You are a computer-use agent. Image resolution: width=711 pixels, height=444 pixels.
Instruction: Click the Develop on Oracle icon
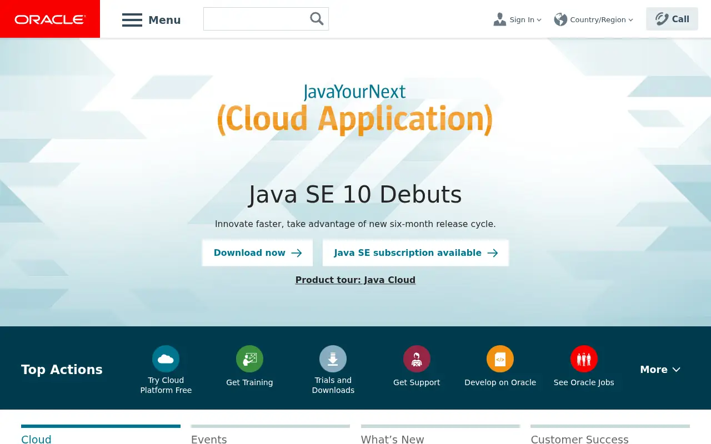click(x=500, y=359)
